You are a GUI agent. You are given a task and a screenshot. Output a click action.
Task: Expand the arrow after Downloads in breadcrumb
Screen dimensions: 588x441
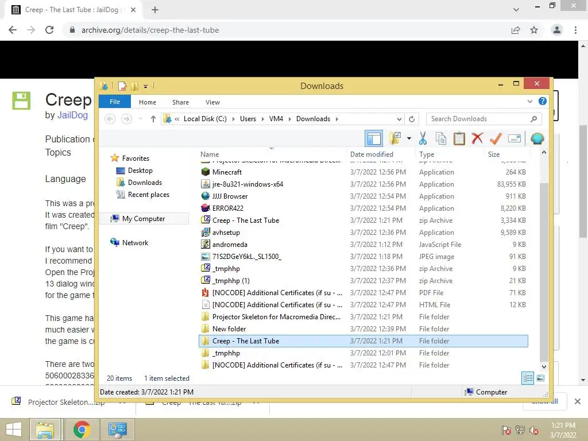point(336,119)
